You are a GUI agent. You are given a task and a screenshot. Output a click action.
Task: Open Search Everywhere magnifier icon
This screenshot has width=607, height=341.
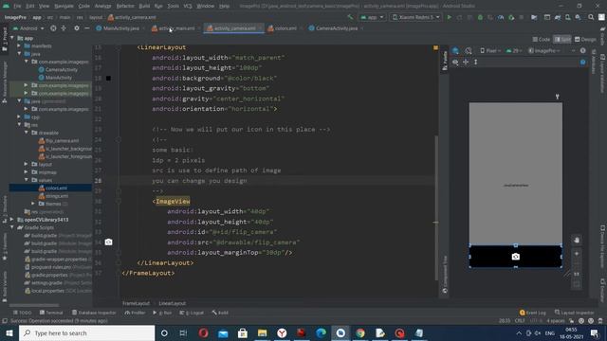591,17
